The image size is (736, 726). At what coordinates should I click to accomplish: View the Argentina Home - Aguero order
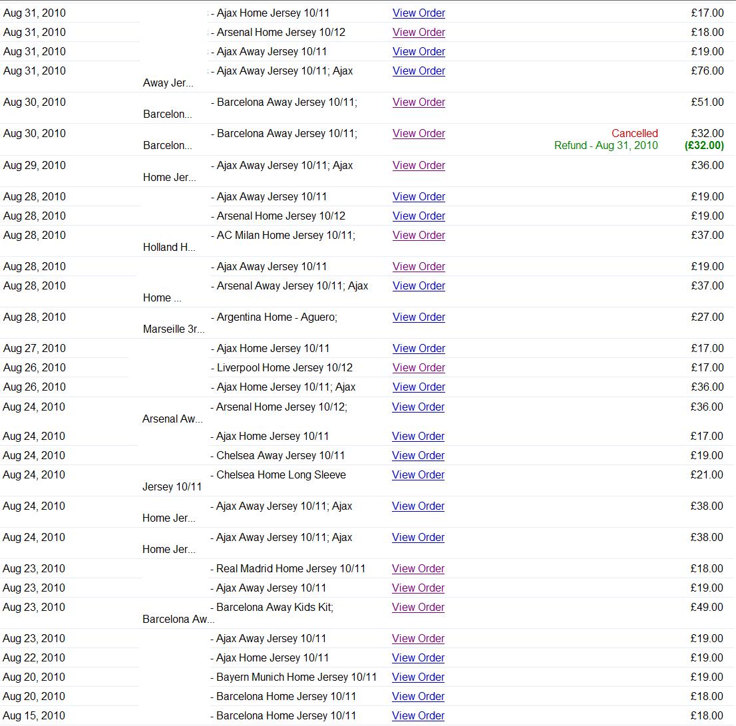click(x=419, y=317)
